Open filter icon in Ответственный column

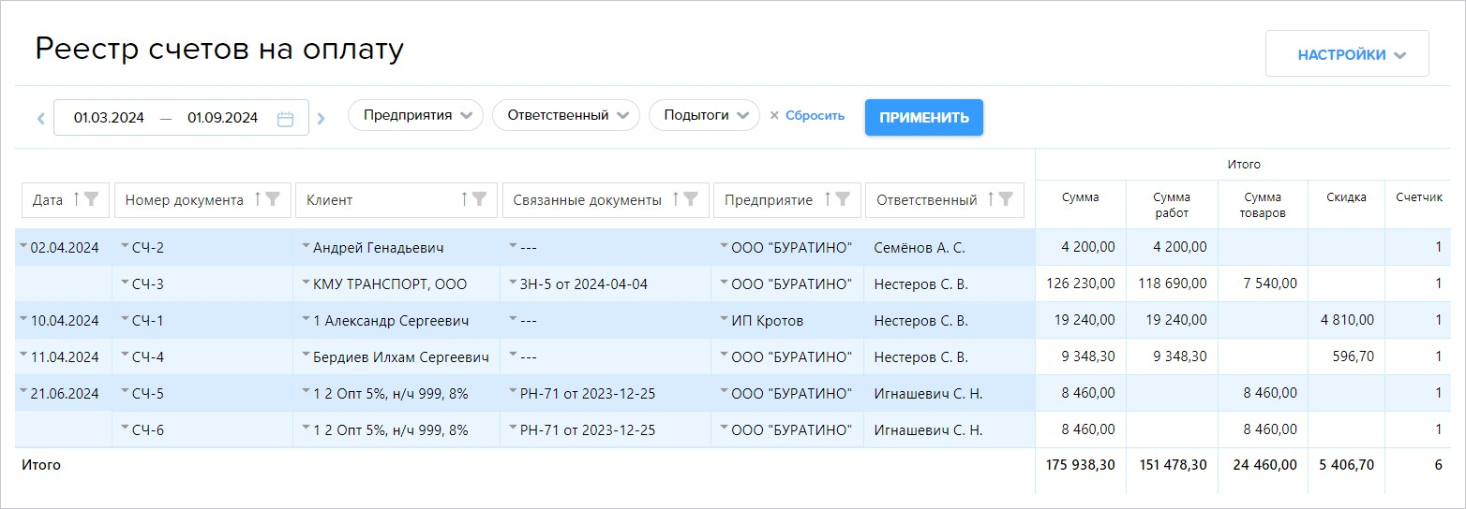click(1006, 199)
